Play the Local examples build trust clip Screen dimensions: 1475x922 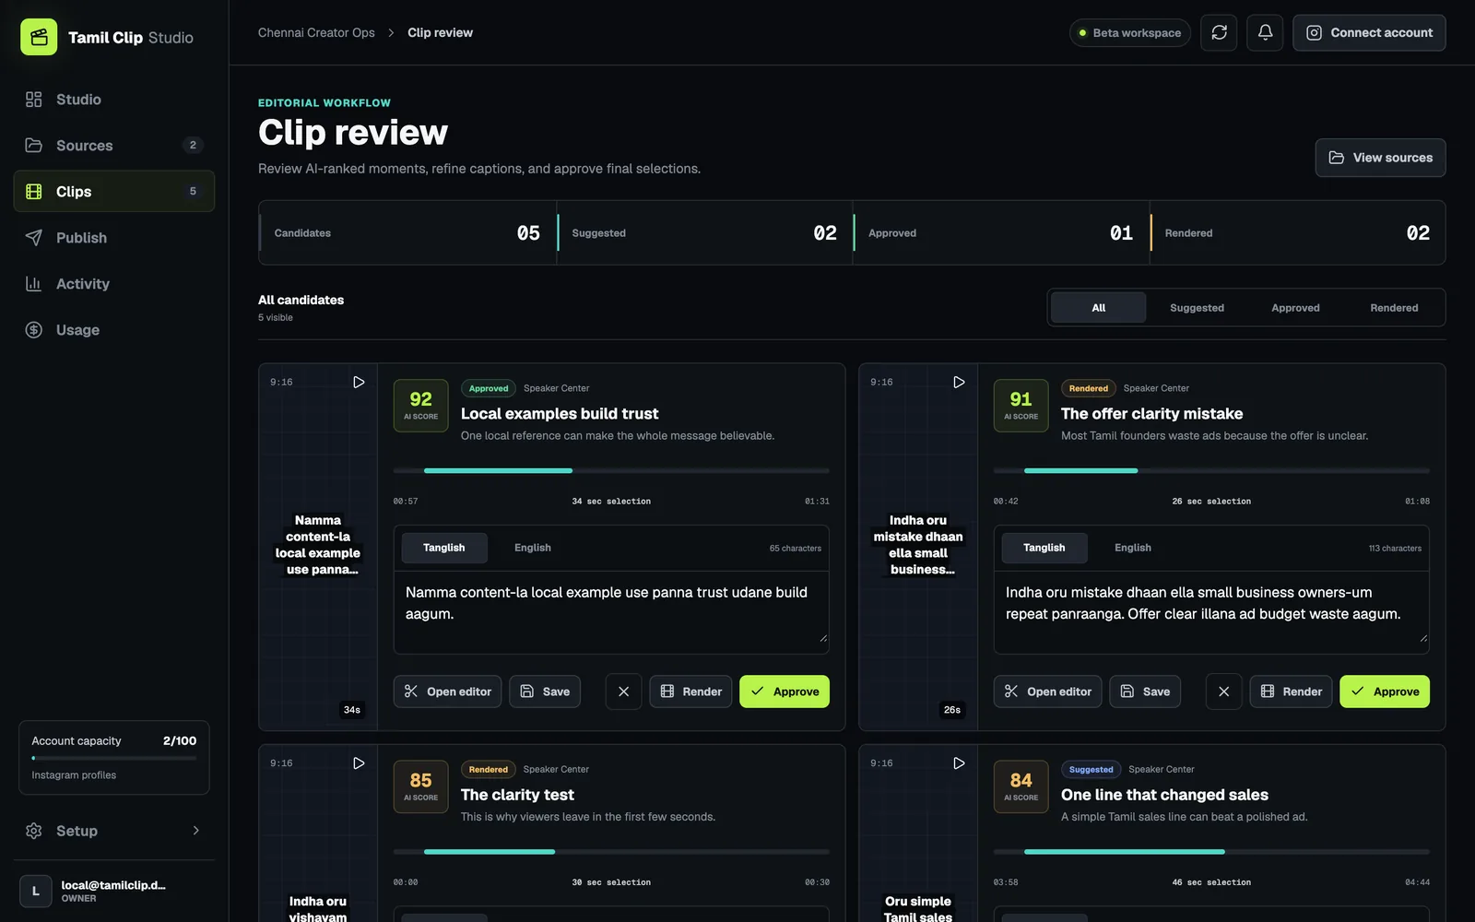[x=359, y=382]
